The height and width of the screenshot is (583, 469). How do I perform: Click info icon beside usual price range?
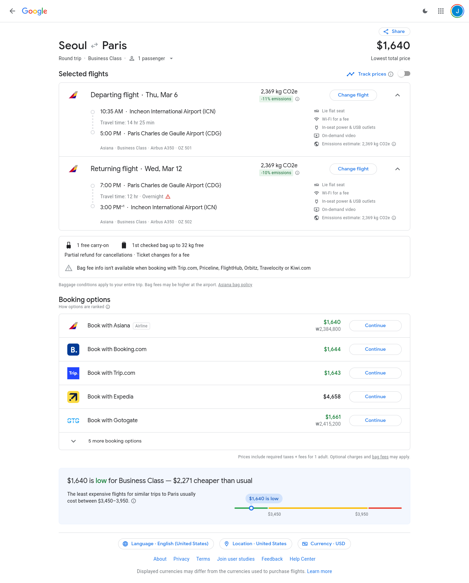(134, 501)
